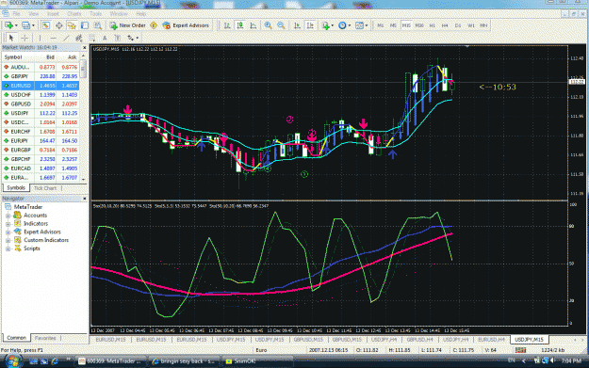Open the New Chart dropdown arrow

[x=16, y=25]
